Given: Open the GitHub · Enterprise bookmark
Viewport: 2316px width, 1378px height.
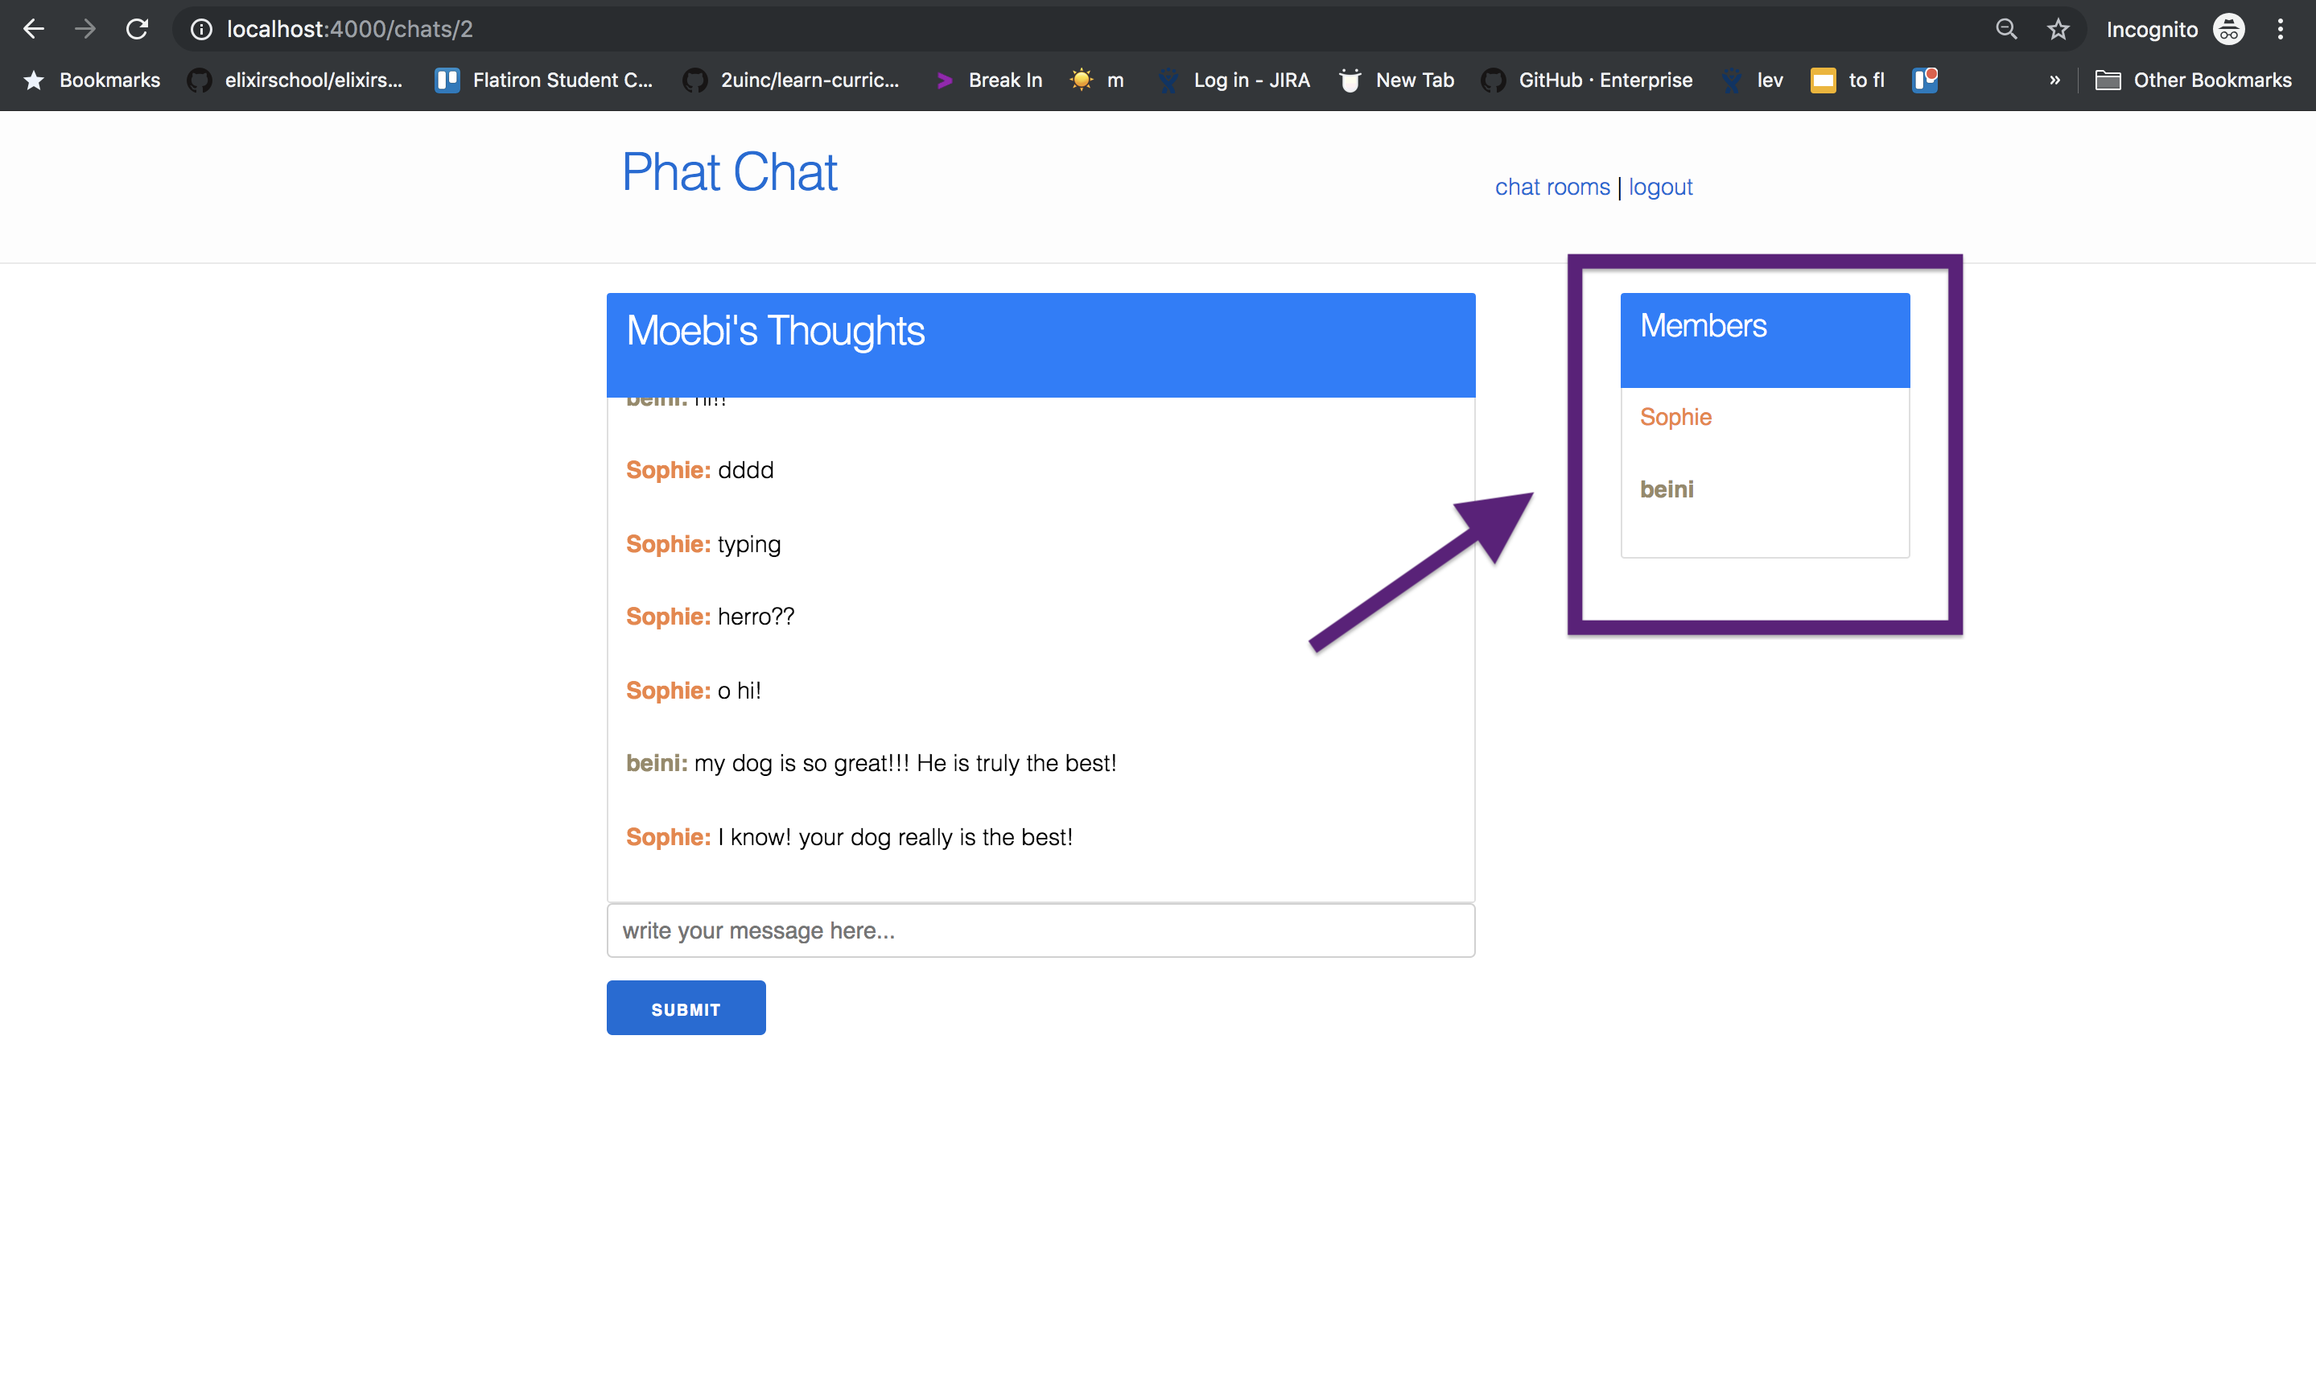Looking at the screenshot, I should [1587, 80].
